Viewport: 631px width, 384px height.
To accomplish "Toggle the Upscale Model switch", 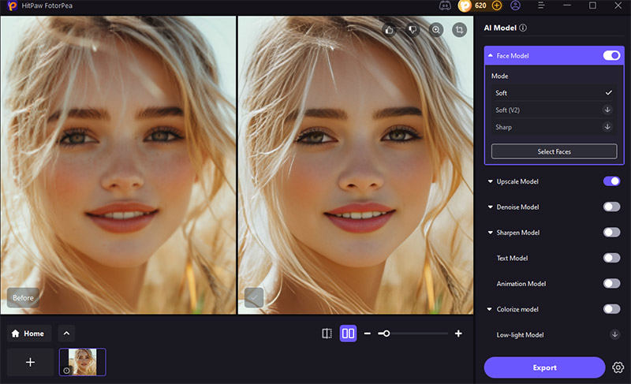I will click(x=611, y=181).
